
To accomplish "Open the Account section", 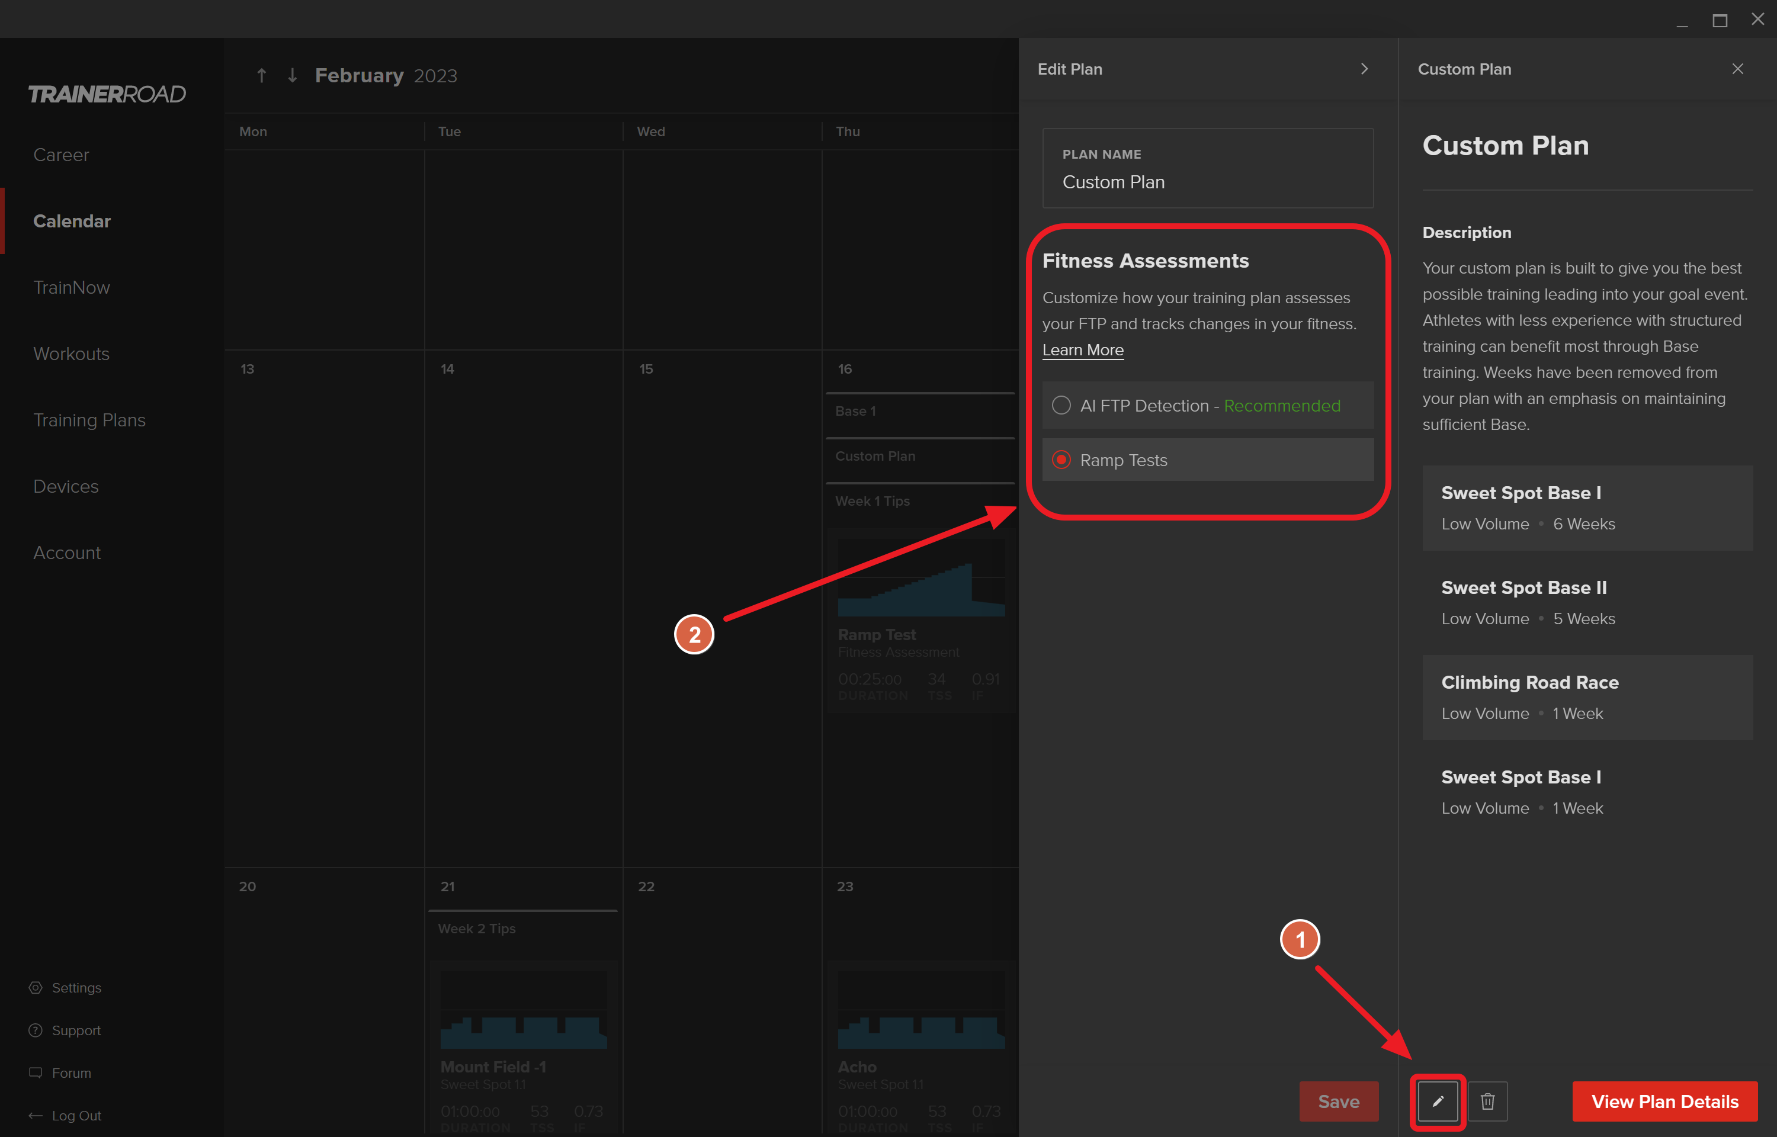I will point(66,553).
